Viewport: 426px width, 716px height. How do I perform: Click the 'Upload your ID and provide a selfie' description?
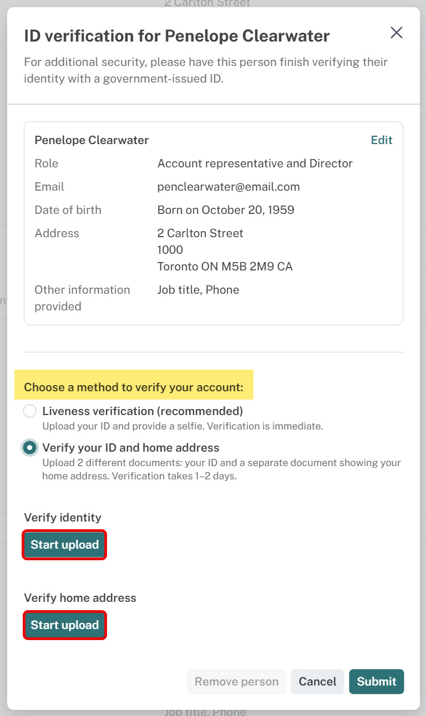[182, 426]
